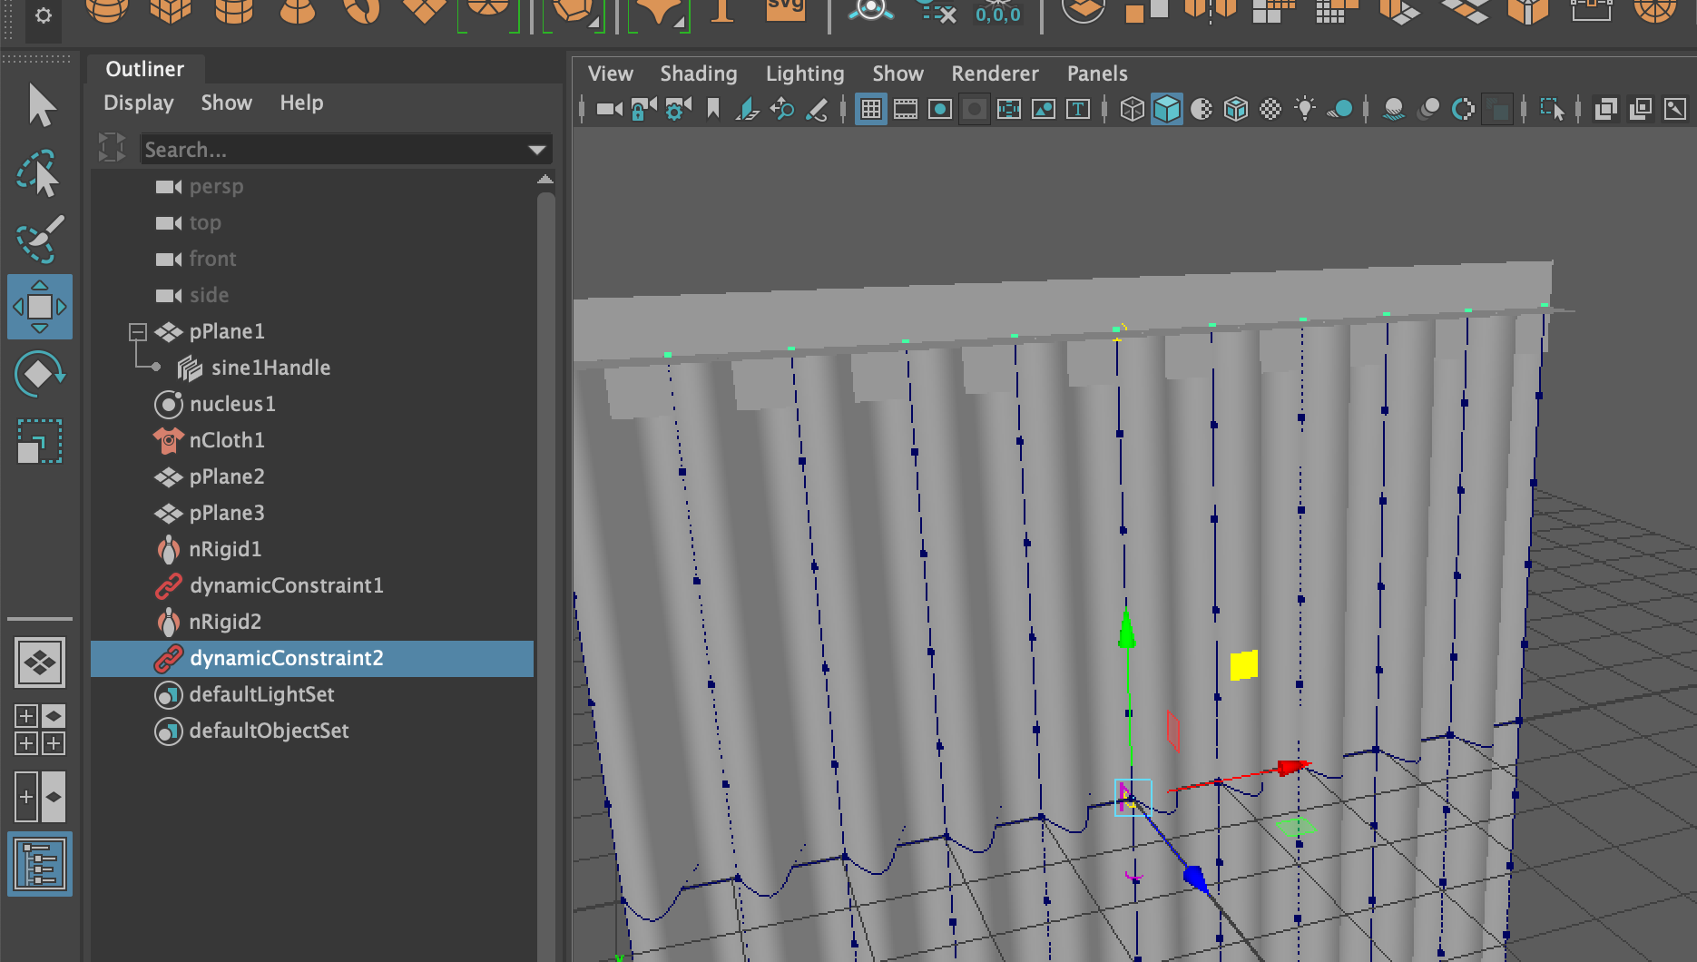Click the Outliner layout button in the toolbox
1697x962 pixels.
click(x=40, y=864)
